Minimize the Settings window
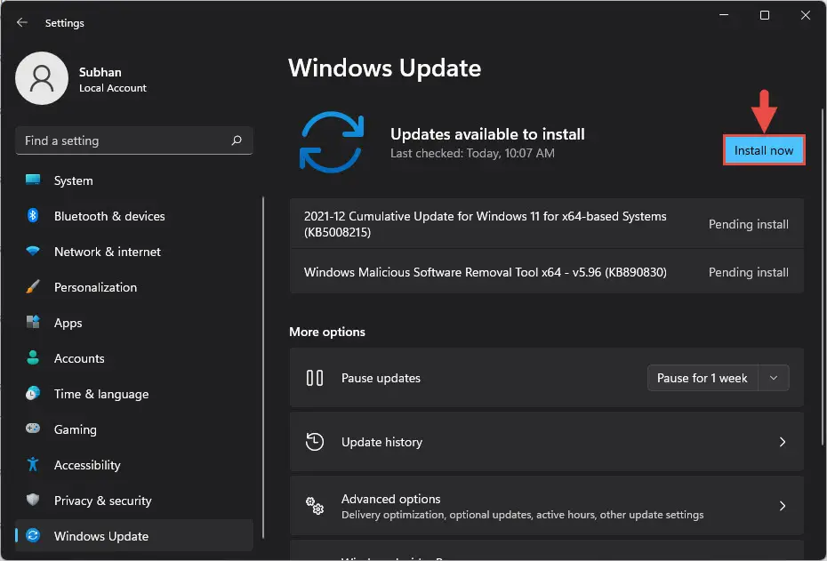Screen dimensions: 827x561 pyautogui.click(x=724, y=15)
